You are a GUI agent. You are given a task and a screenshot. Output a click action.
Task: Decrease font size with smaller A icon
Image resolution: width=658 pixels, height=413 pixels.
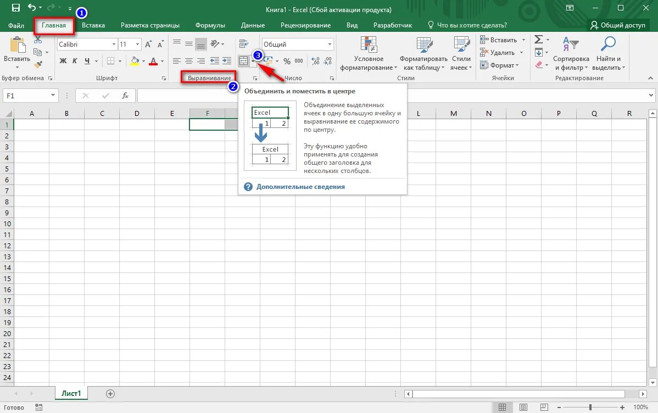coord(160,44)
